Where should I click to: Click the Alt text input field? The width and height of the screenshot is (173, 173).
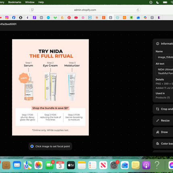pos(164,71)
